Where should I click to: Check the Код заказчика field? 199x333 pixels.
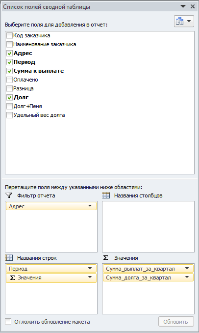click(x=9, y=35)
